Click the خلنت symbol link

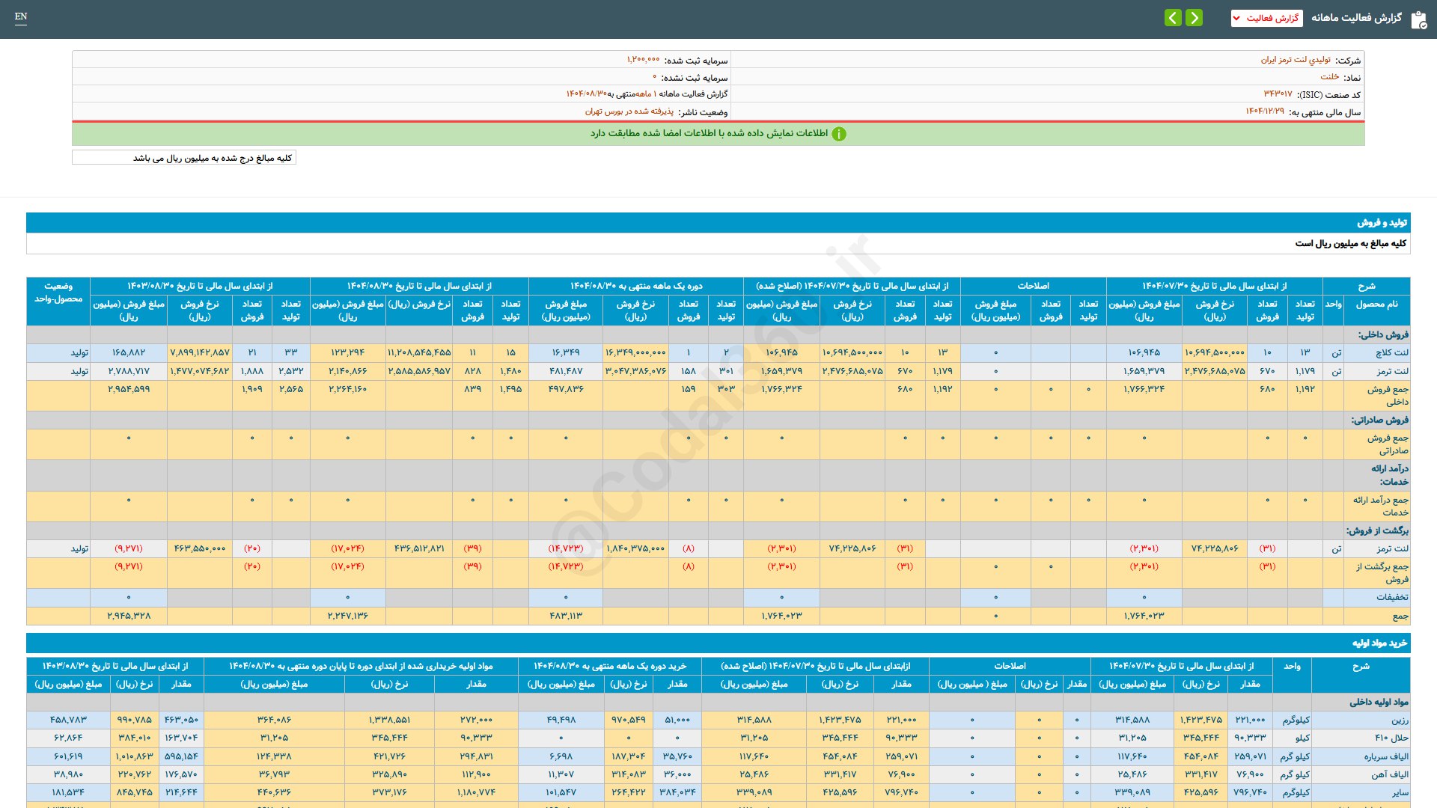point(1329,77)
